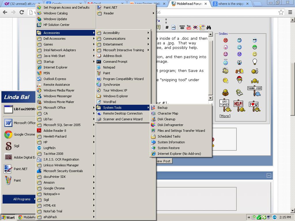The width and height of the screenshot is (295, 221).
Task: Expand Microsoft Interactive Training submenu
Action: coord(123,50)
